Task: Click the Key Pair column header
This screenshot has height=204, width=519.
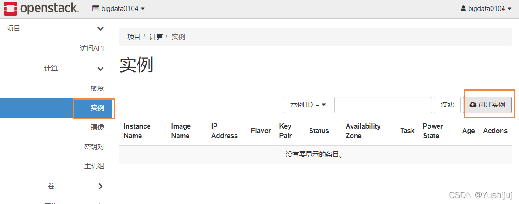Action: tap(286, 131)
